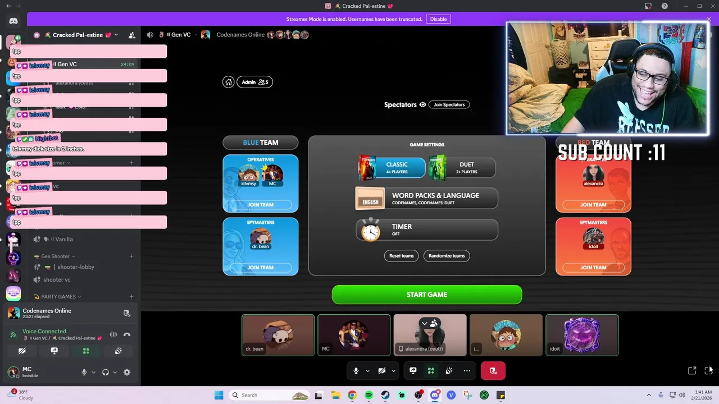The height and width of the screenshot is (404, 719).
Task: Open camera options arrow in call bar
Action: pyautogui.click(x=393, y=371)
